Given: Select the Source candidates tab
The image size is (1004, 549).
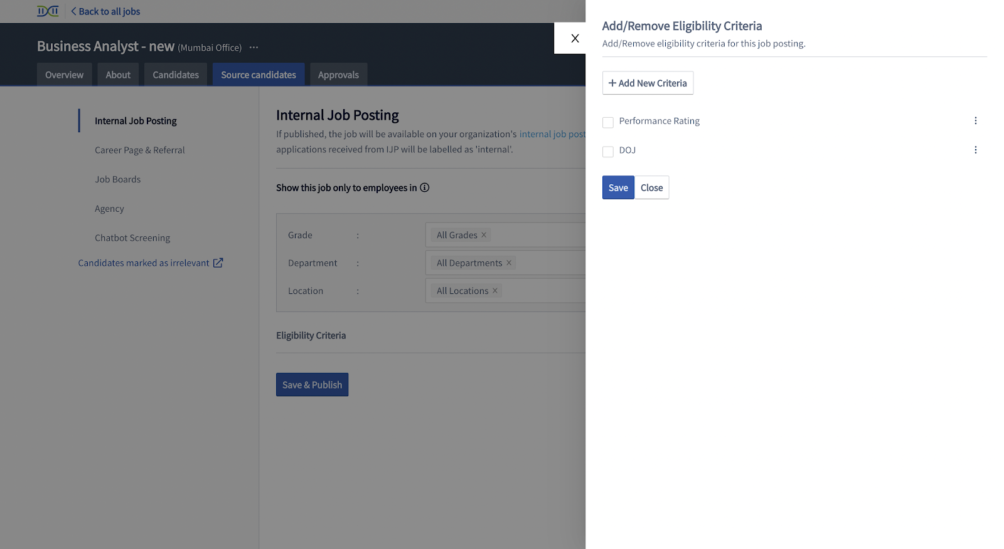Looking at the screenshot, I should click(x=259, y=75).
